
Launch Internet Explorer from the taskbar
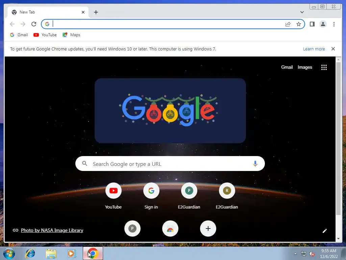[30, 253]
